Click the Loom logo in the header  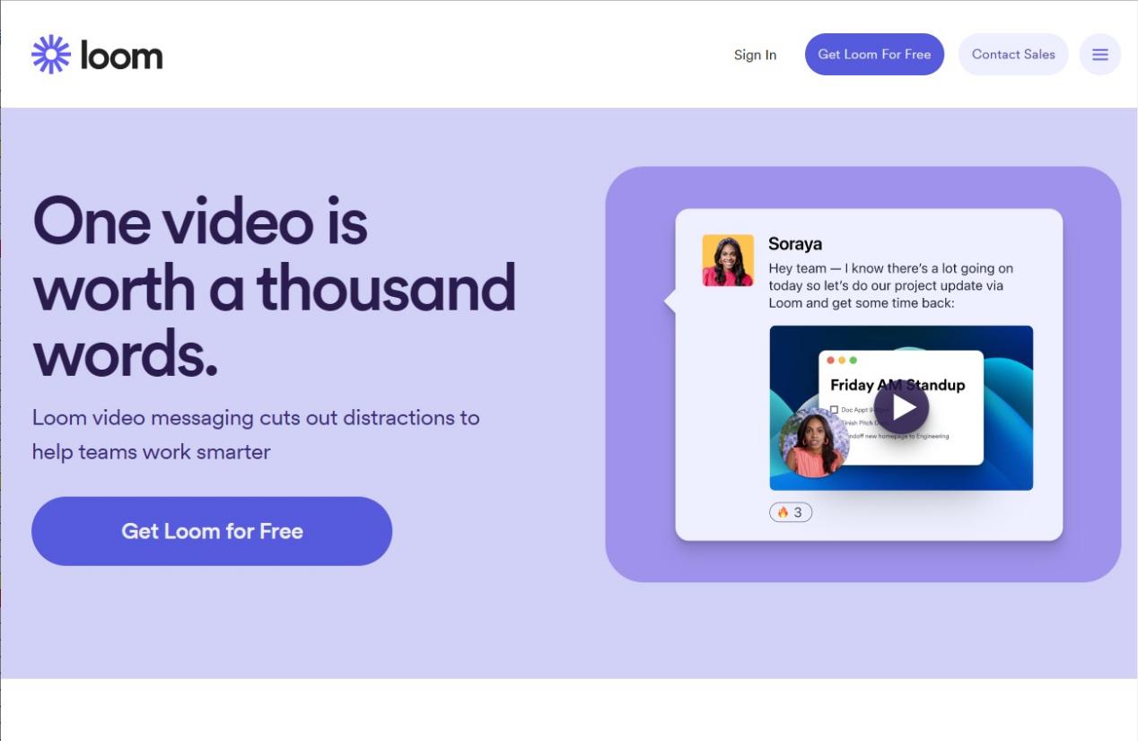[x=97, y=55]
